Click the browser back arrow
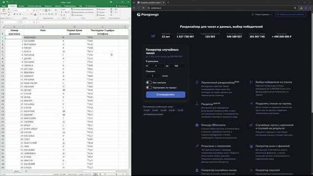This screenshot has height=176, width=313. coord(134,8)
